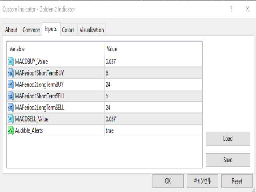Click the MAPeriod1ShortTermSELL integer icon
The width and height of the screenshot is (256, 192).
click(x=10, y=96)
